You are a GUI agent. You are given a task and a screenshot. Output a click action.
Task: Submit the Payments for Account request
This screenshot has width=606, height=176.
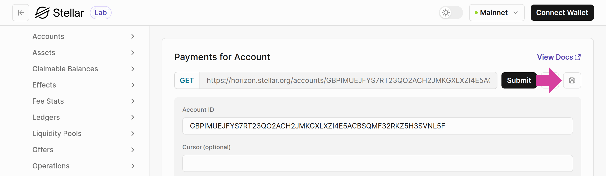point(519,80)
